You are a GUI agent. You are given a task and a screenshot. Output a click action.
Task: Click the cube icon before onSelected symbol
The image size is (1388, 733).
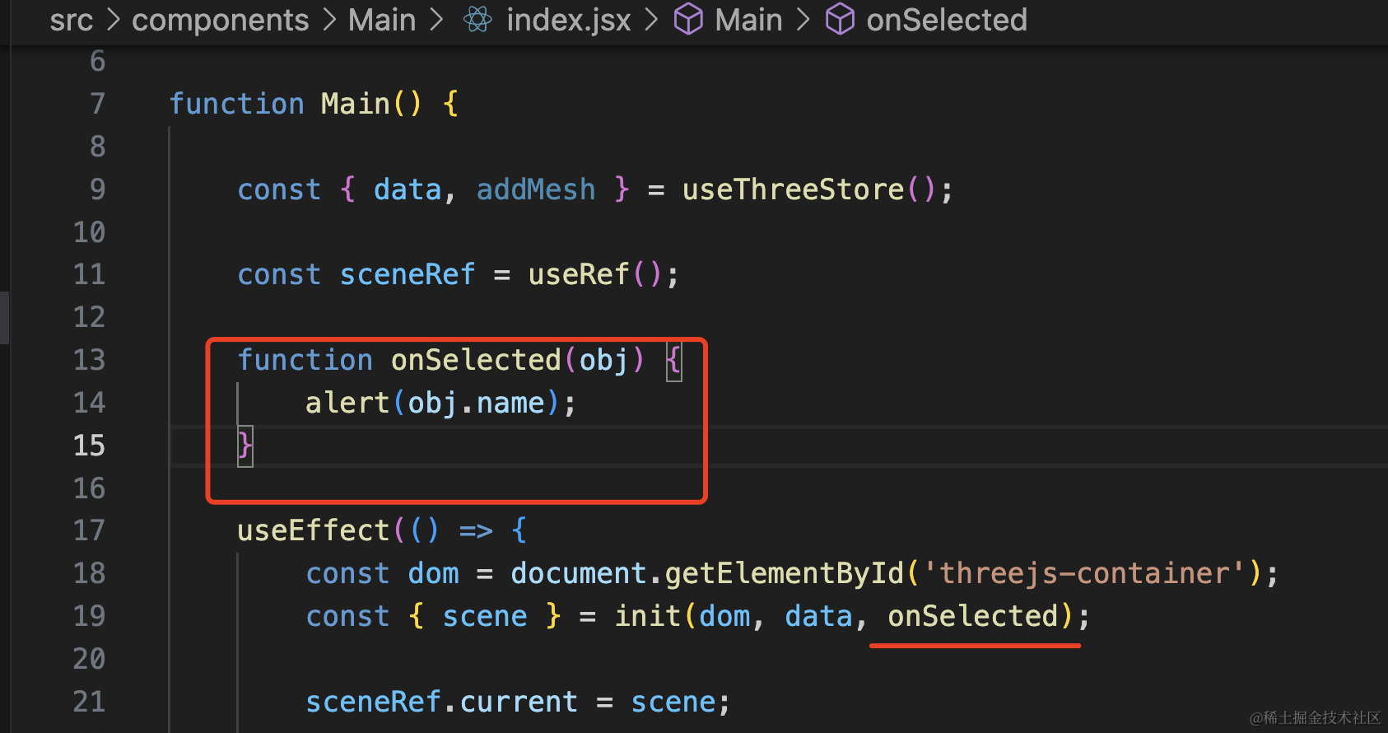click(x=840, y=19)
